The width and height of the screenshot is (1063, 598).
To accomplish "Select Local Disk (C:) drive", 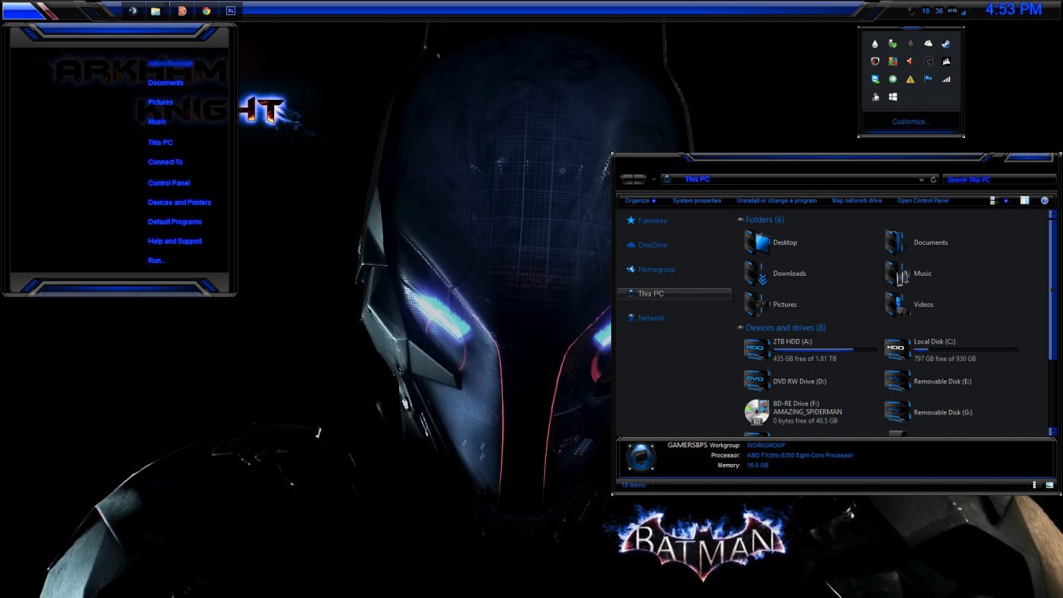I will (x=951, y=349).
